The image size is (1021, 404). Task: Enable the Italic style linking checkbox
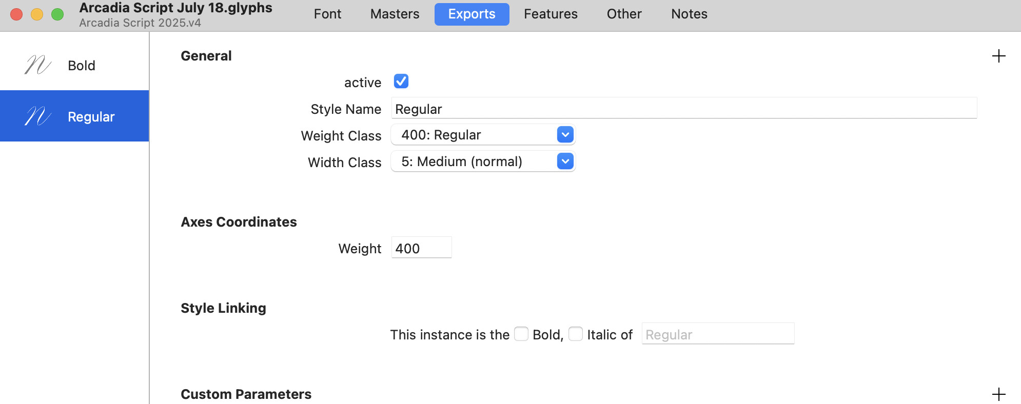576,334
